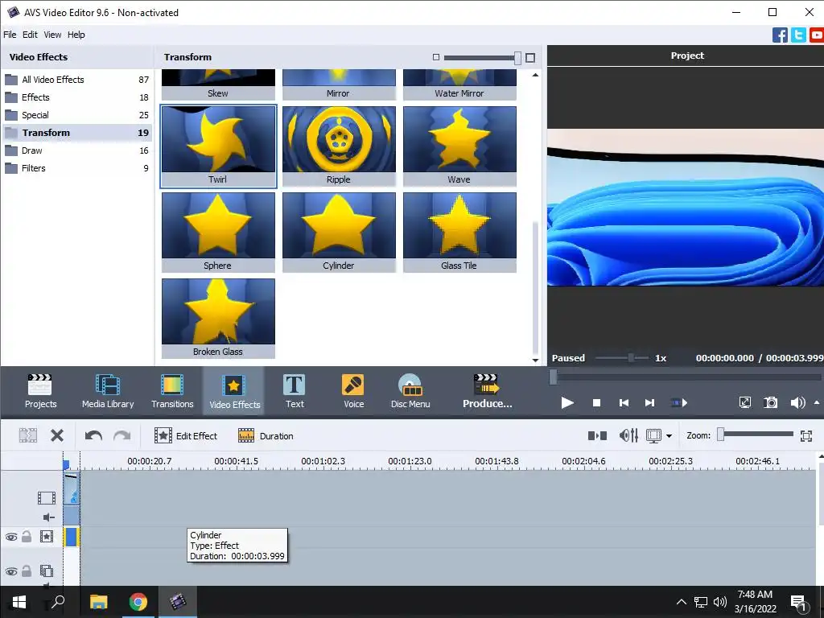This screenshot has height=618, width=824.
Task: Click the monitor preview layout icon
Action: tap(653, 435)
